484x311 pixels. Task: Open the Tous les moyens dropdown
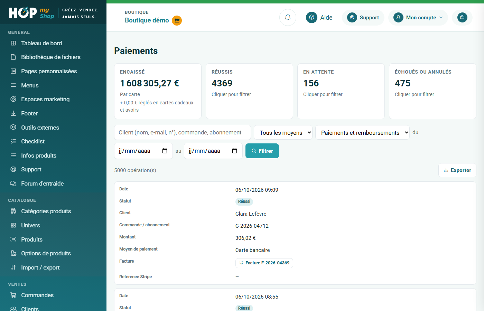tap(283, 132)
